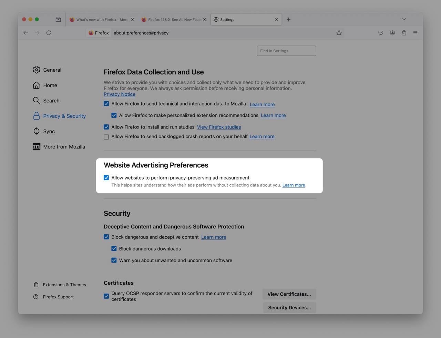
Task: Click the Find in Settings search field
Action: 286,51
